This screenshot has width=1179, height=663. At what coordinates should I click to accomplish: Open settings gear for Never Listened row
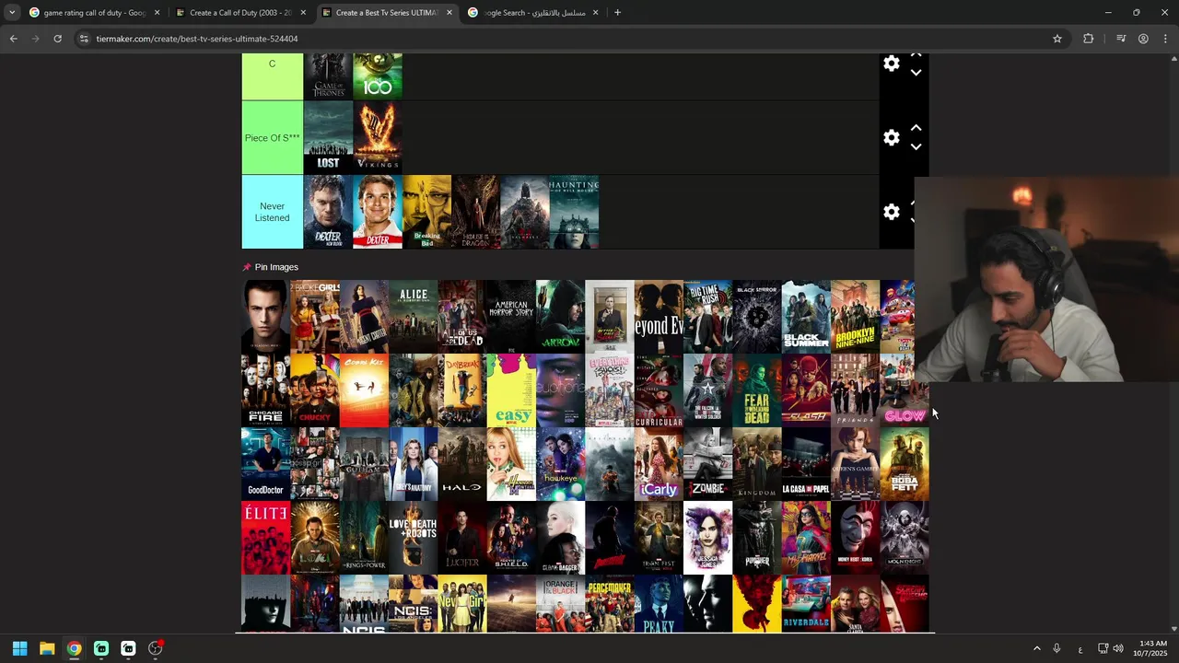(891, 212)
